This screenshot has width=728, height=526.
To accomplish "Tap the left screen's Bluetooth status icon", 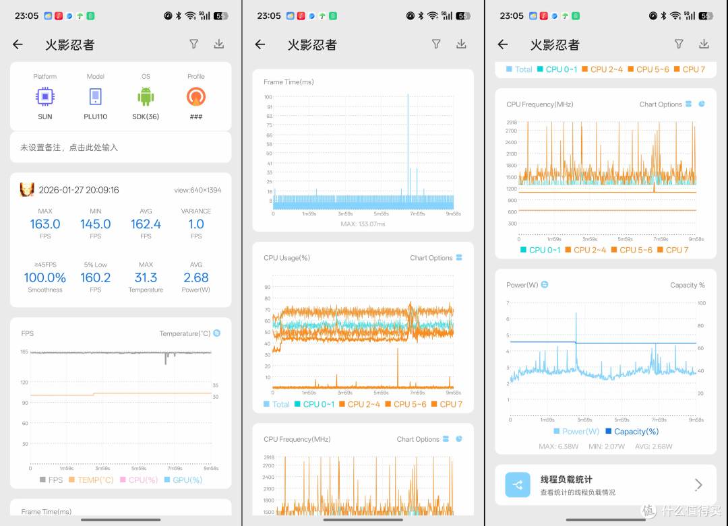I will point(178,15).
